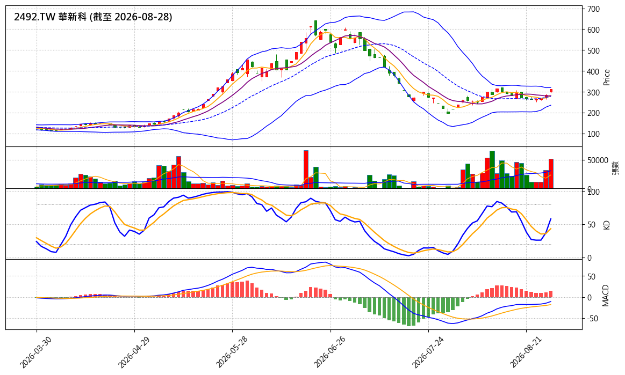This screenshot has width=625, height=375.
Task: Click the KD axis label
Action: pyautogui.click(x=607, y=225)
